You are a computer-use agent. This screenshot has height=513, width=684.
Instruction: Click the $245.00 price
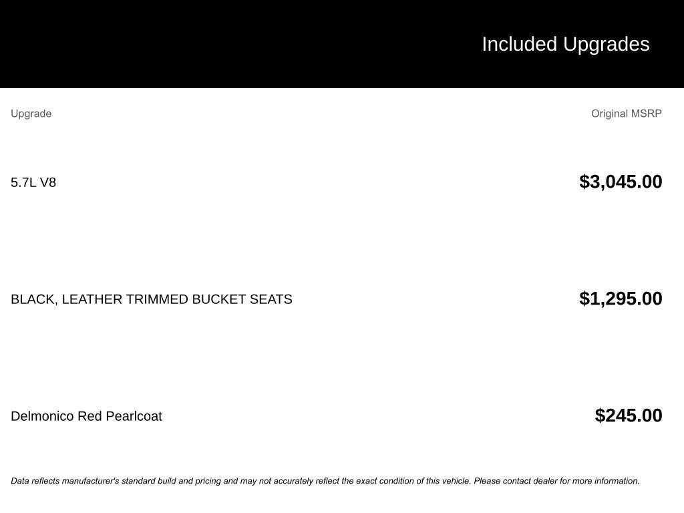click(x=628, y=415)
